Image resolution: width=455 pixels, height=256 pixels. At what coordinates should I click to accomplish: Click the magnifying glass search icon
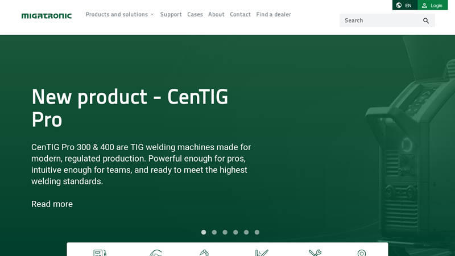tap(426, 20)
